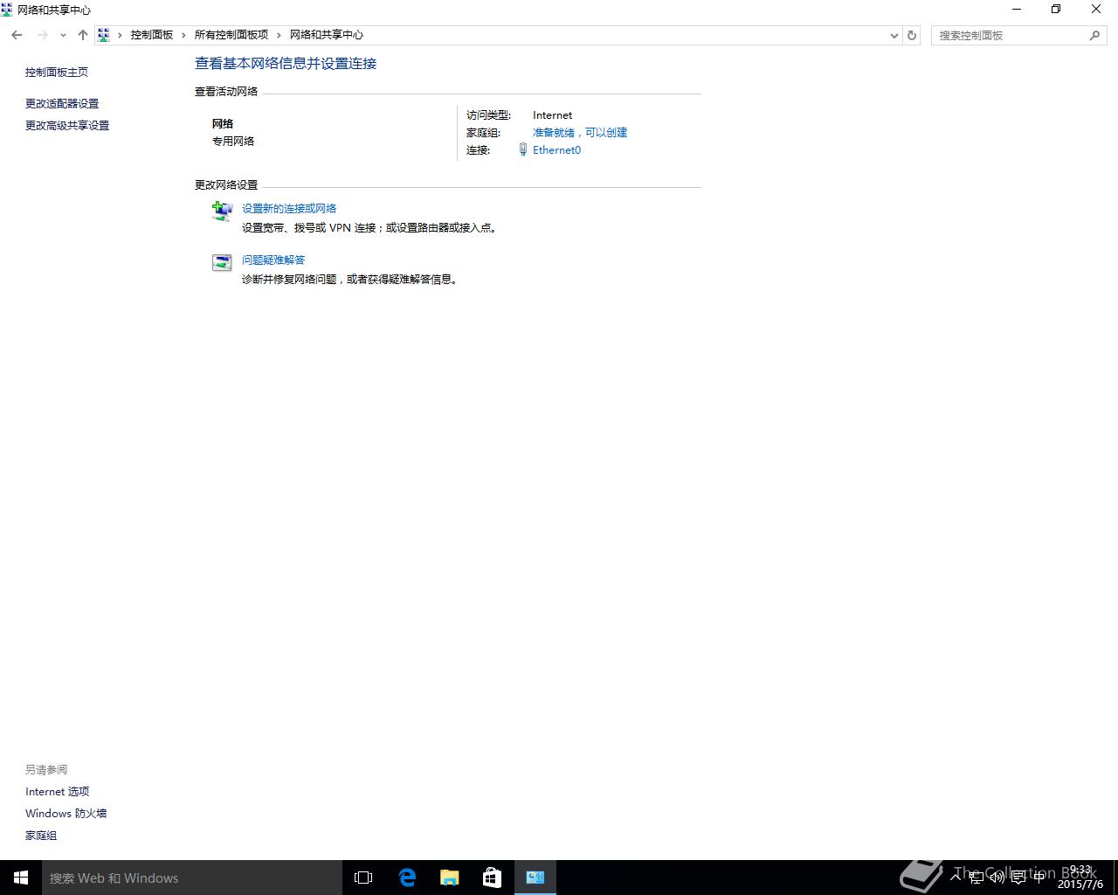Launch Microsoft Edge from taskbar
The height and width of the screenshot is (895, 1118).
click(x=407, y=878)
